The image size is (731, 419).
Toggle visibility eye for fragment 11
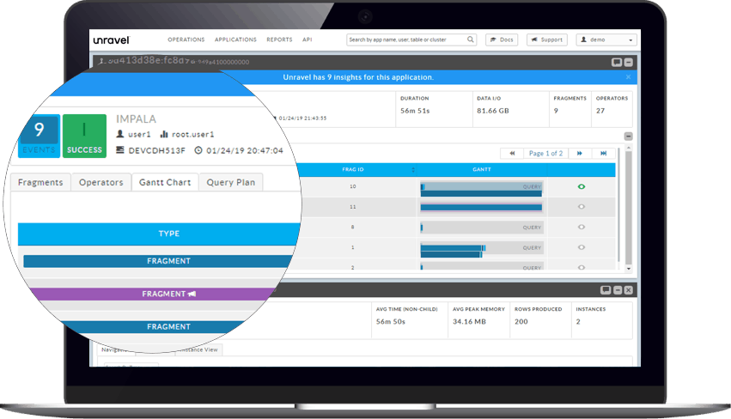pyautogui.click(x=581, y=206)
